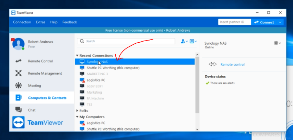Click the Free license banner text
The width and height of the screenshot is (293, 140).
pyautogui.click(x=148, y=30)
